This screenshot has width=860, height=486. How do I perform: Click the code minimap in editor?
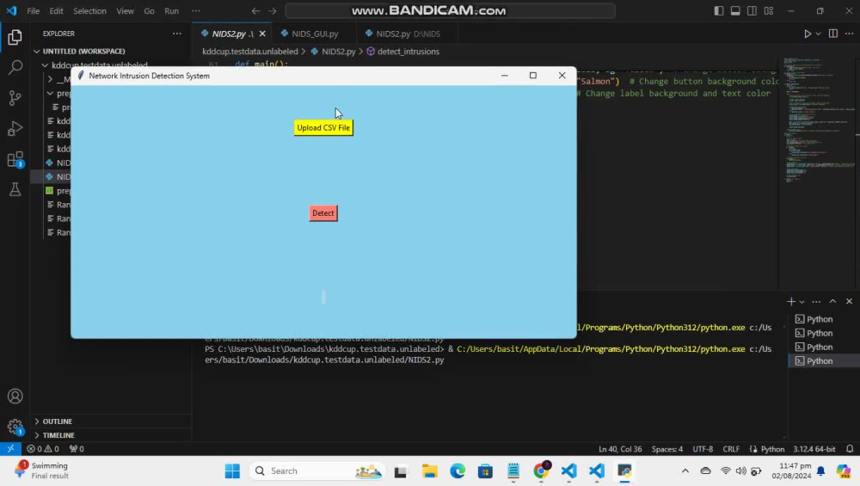point(817,120)
